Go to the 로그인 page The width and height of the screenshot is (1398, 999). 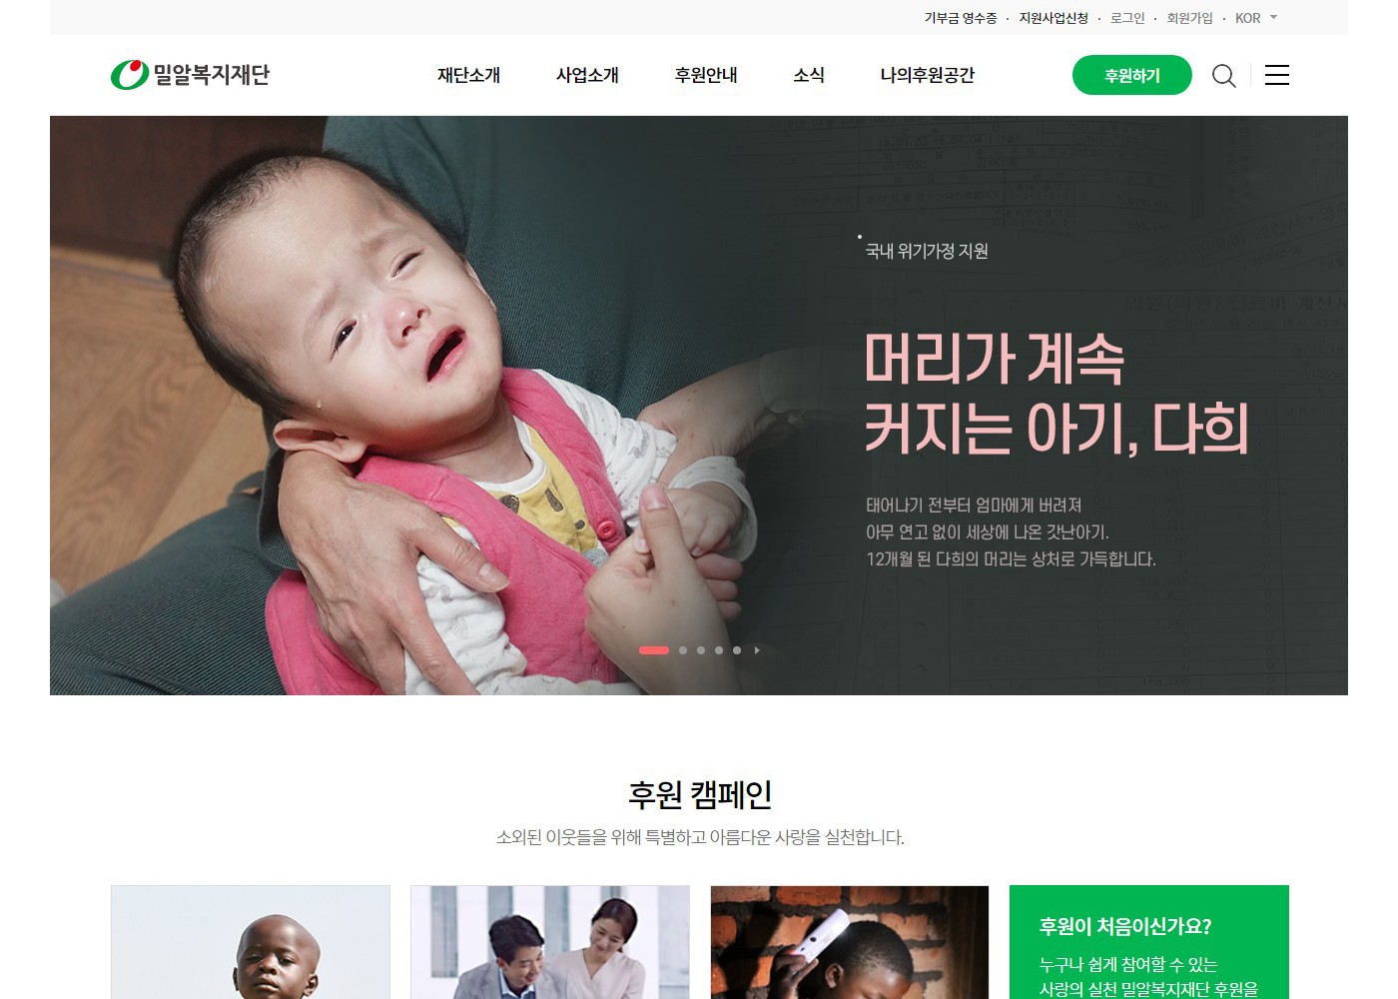pos(1127,18)
